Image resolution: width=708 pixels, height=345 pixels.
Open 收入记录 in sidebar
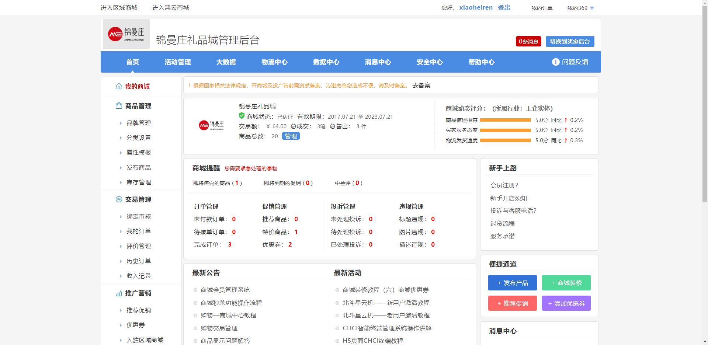(139, 276)
